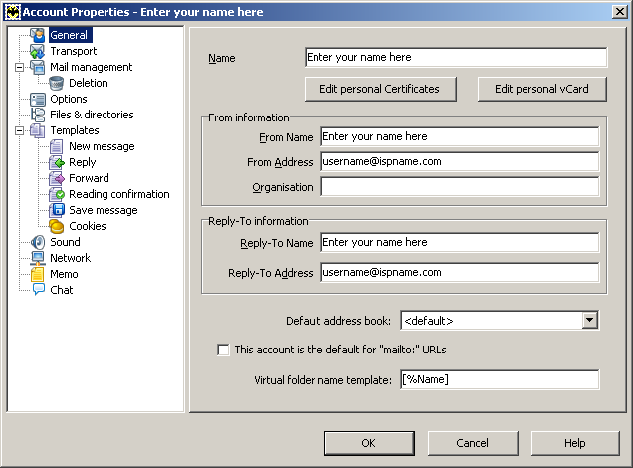633x468 pixels.
Task: Collapse the Templates tree node
Action: click(x=19, y=130)
